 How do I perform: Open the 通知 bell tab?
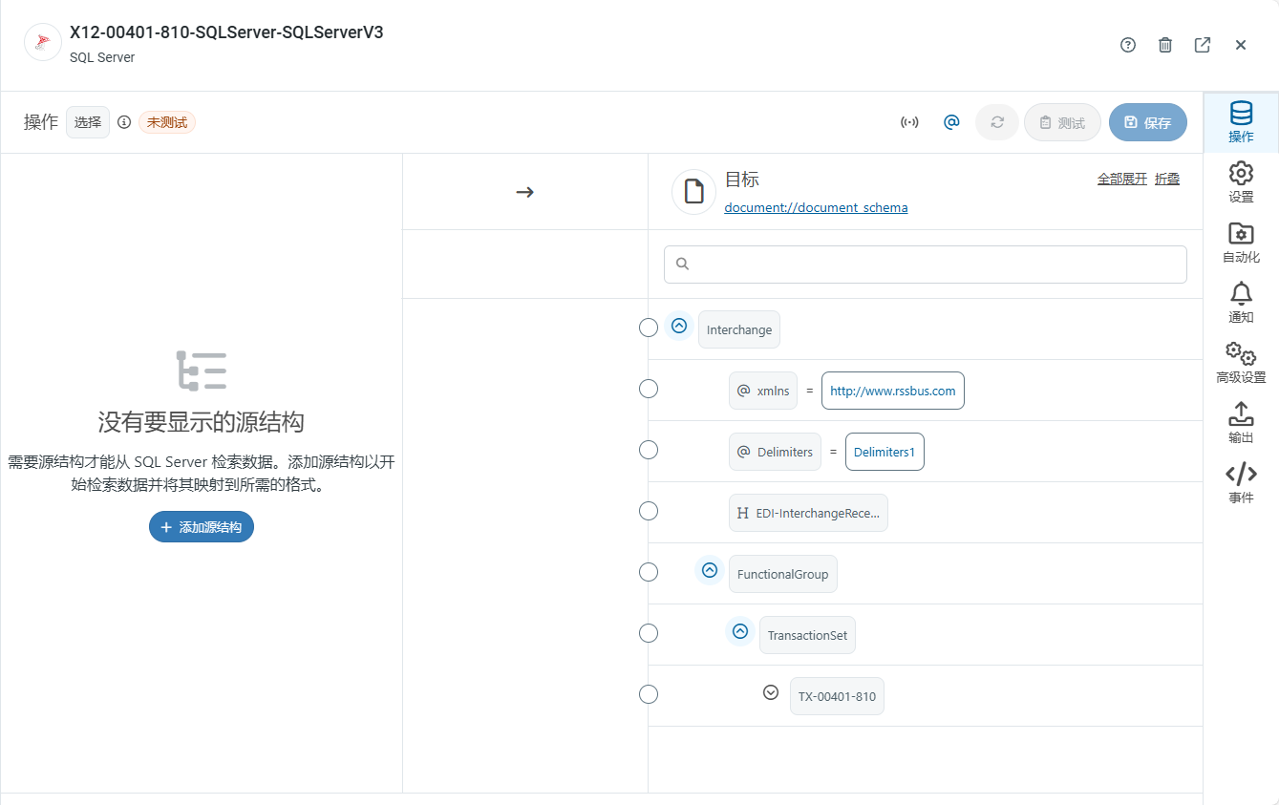pyautogui.click(x=1241, y=302)
